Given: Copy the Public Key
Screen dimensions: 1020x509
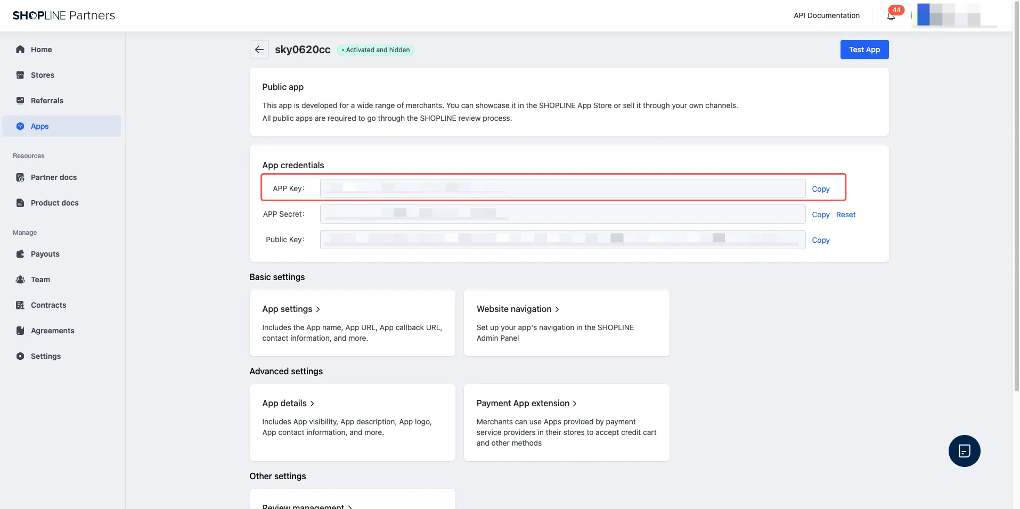Looking at the screenshot, I should 821,240.
